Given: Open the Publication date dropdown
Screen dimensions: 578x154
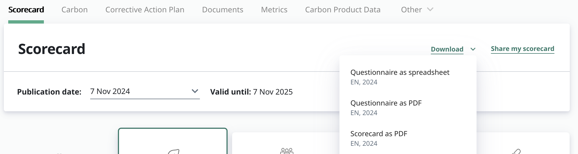Looking at the screenshot, I should pyautogui.click(x=145, y=92).
